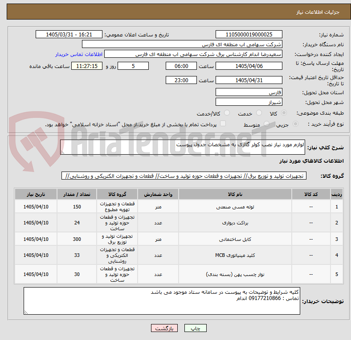The image size is (351, 340).
Task: Grab resize handle of description text area
Action: pos(62,152)
